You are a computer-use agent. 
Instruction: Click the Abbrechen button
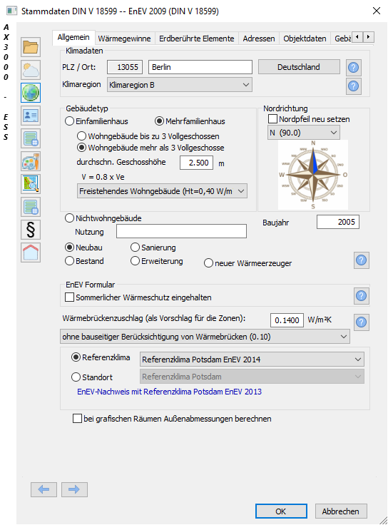pyautogui.click(x=341, y=511)
